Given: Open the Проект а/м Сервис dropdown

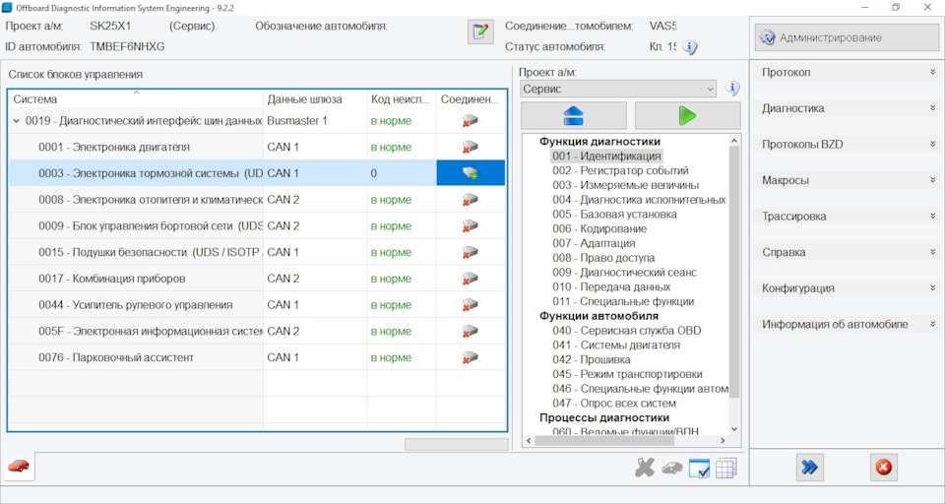Looking at the screenshot, I should pos(618,89).
